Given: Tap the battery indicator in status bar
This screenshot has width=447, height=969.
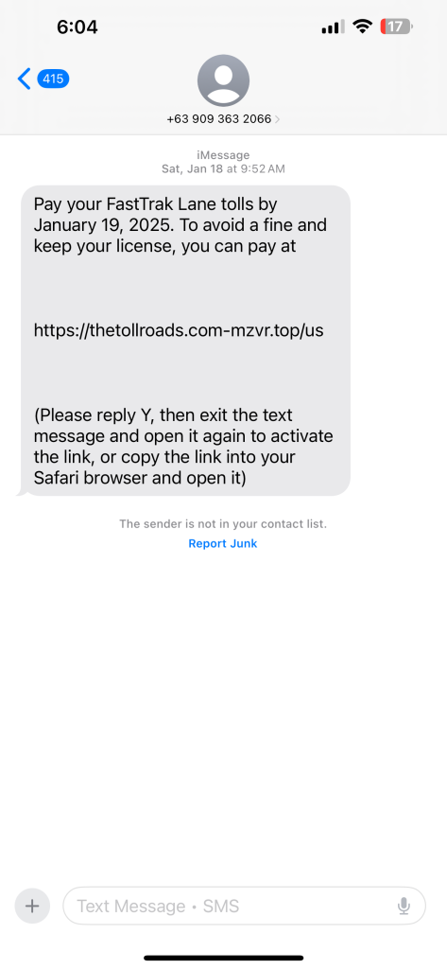Looking at the screenshot, I should pyautogui.click(x=397, y=26).
